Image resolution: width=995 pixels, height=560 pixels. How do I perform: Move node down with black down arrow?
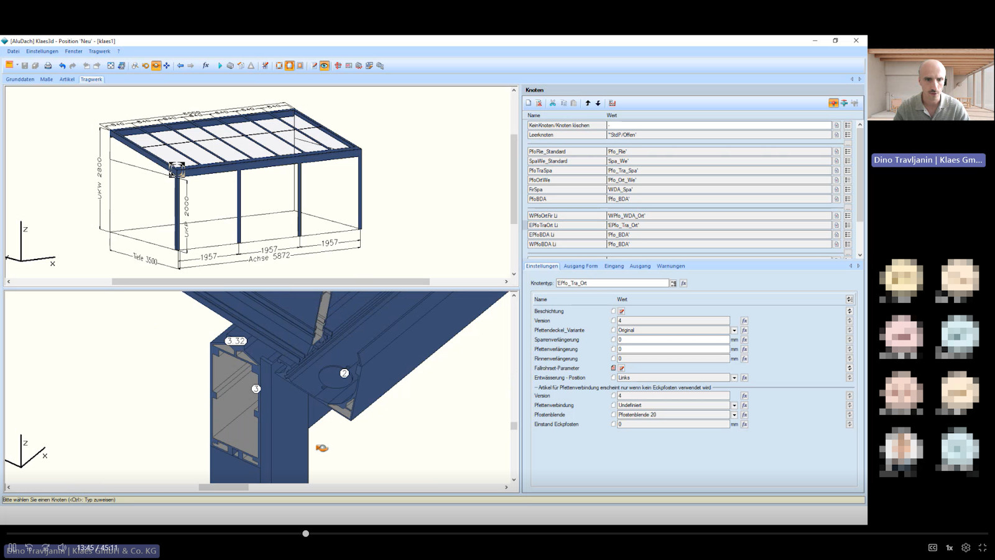[598, 103]
